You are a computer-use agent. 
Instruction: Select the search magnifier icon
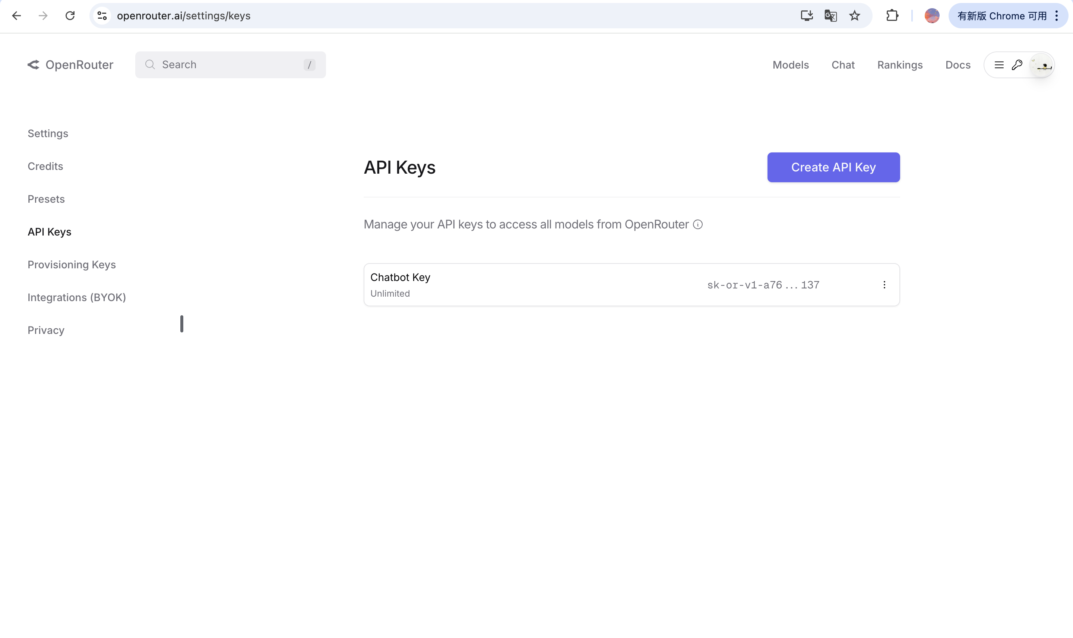point(151,64)
